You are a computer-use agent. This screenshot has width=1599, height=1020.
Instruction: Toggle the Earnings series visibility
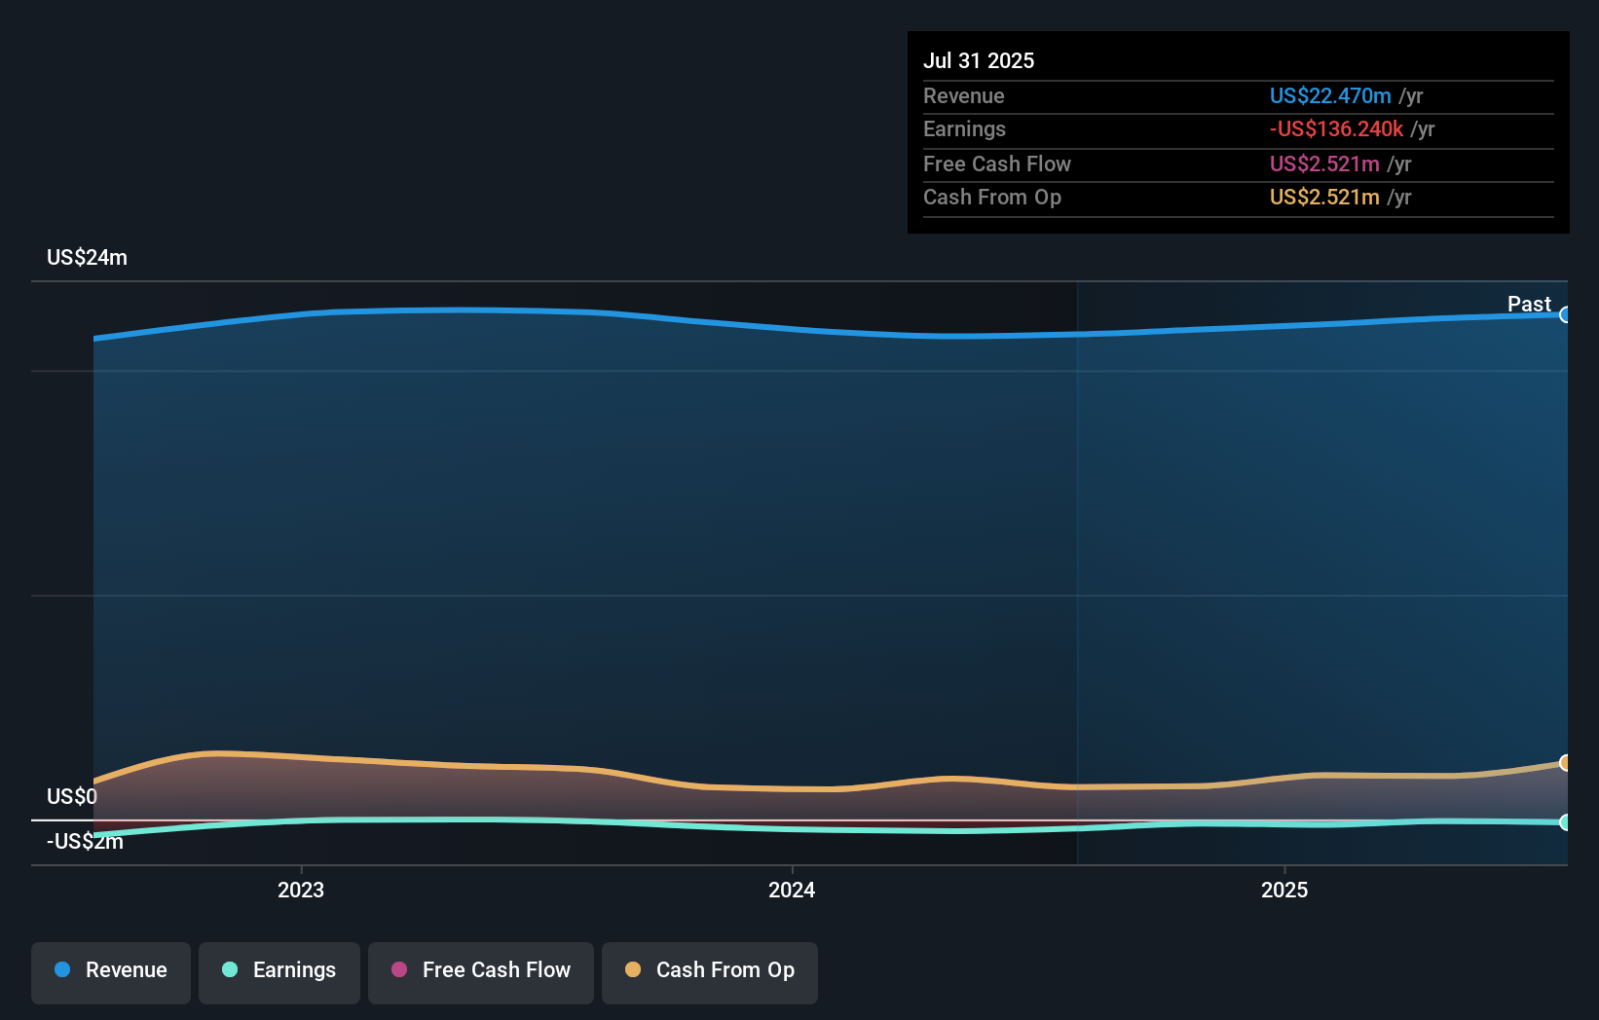pos(279,971)
